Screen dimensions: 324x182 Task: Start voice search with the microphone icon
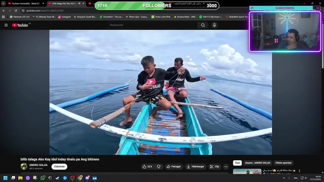click(214, 25)
